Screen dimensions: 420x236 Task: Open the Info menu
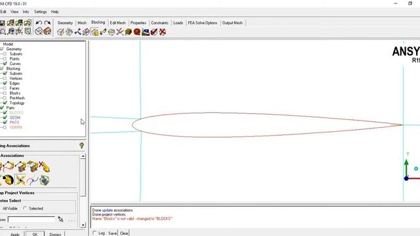26,12
